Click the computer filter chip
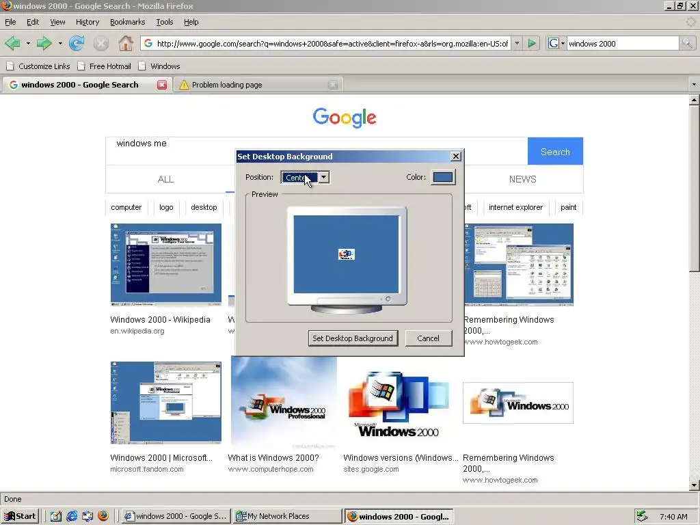 click(126, 207)
